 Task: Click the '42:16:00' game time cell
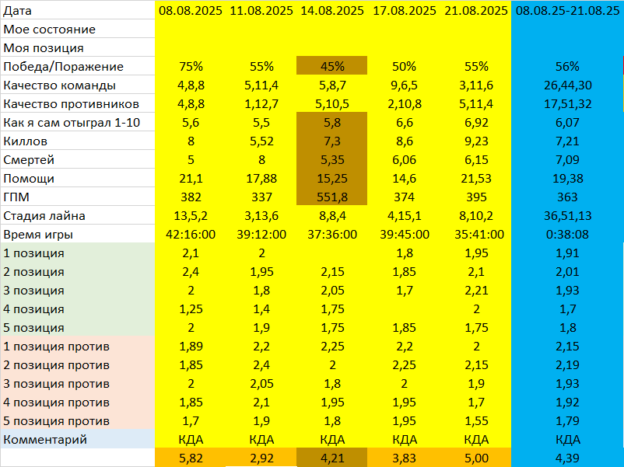coord(190,234)
